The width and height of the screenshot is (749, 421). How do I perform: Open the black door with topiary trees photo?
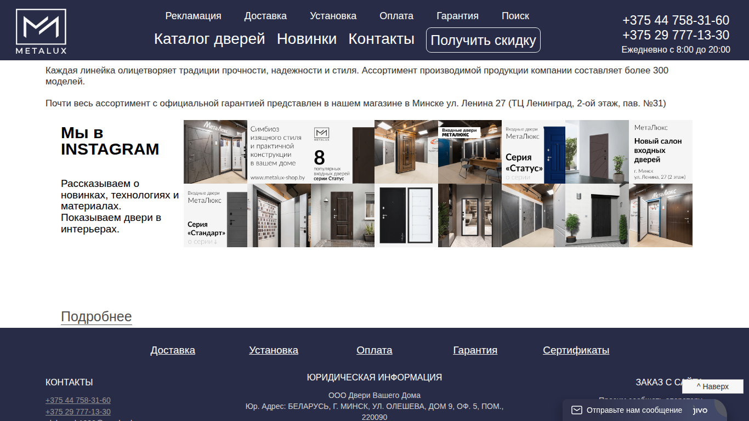(x=597, y=215)
